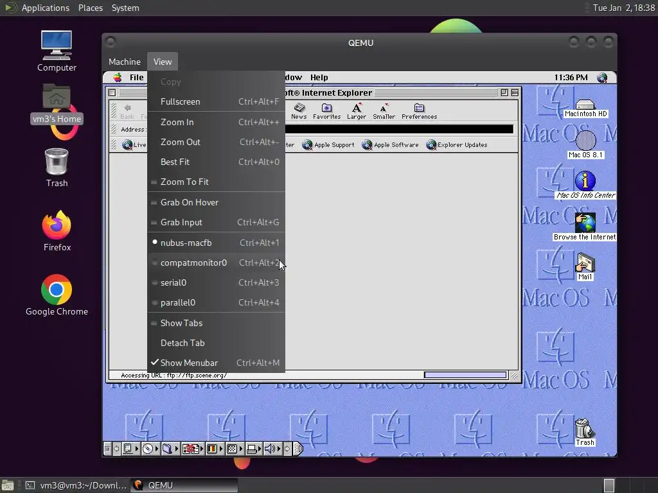Open the Mac OS File menu
Viewport: 658px width, 493px height.
click(x=136, y=77)
